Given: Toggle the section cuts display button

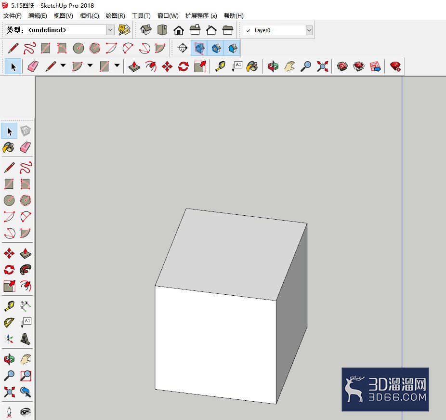Looking at the screenshot, I should (216, 48).
